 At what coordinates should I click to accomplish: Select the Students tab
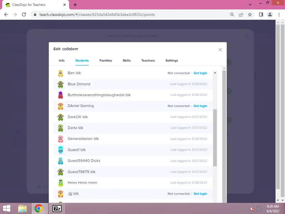click(82, 60)
